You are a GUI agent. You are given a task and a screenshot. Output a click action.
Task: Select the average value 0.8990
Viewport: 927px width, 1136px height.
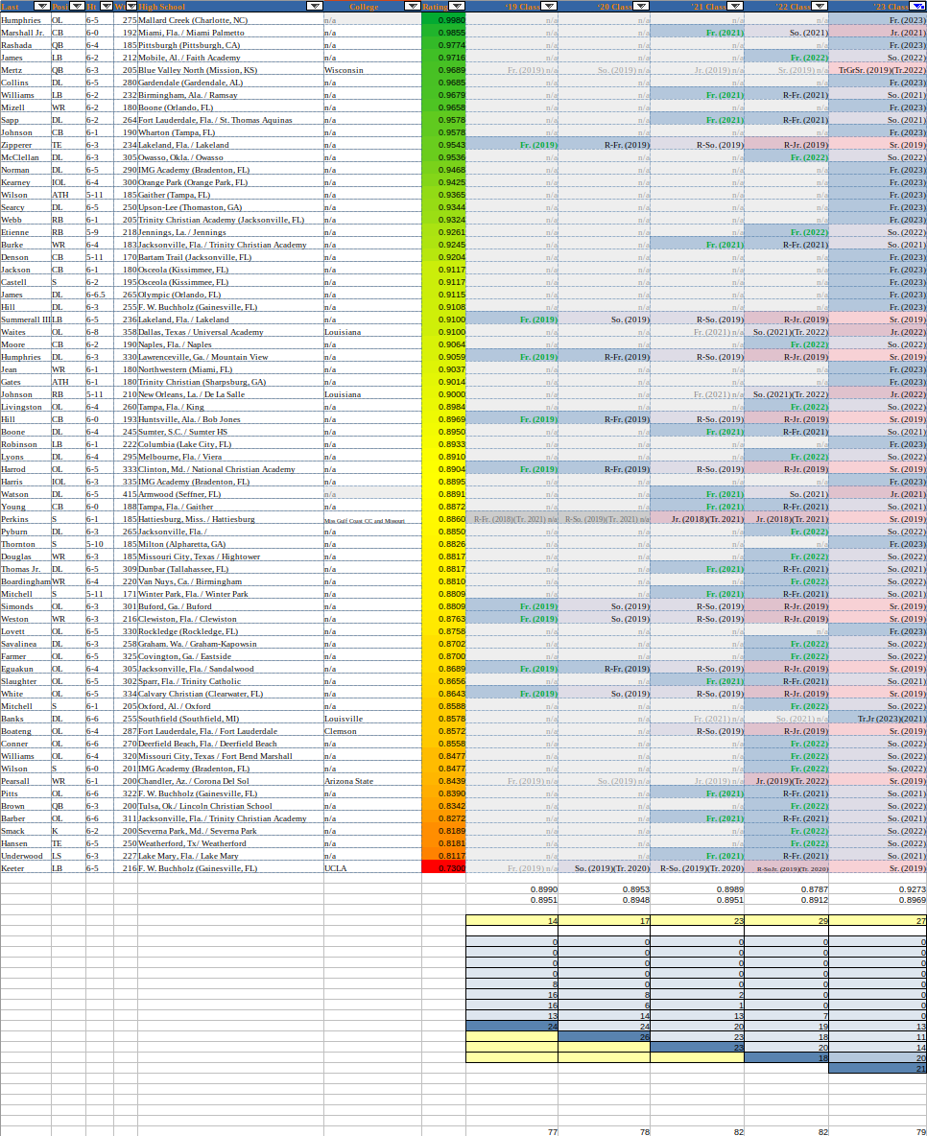pyautogui.click(x=512, y=889)
